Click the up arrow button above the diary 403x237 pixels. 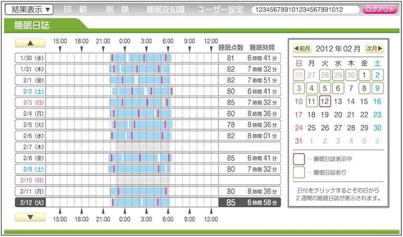(x=30, y=43)
